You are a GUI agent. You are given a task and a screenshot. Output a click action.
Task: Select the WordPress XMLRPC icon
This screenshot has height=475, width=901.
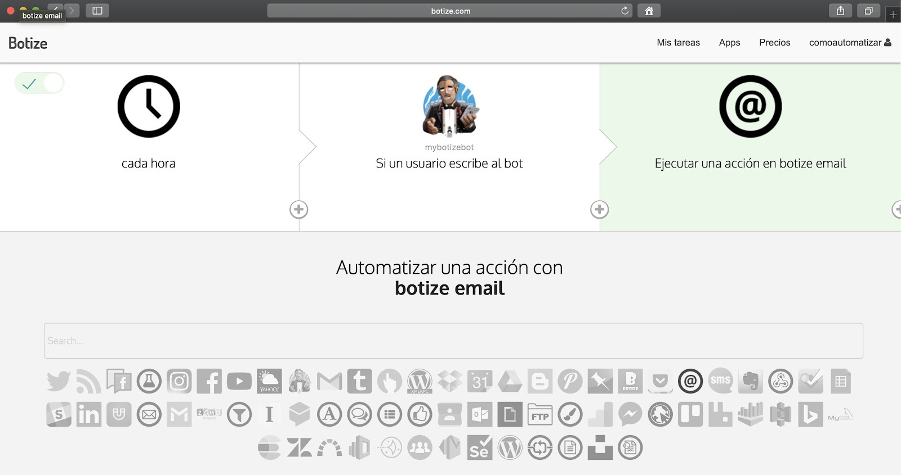[420, 381]
